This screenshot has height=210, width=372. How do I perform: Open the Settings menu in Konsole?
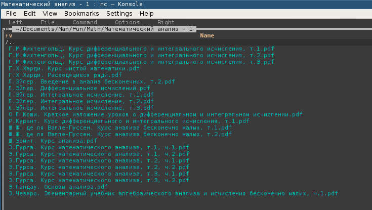click(x=119, y=14)
